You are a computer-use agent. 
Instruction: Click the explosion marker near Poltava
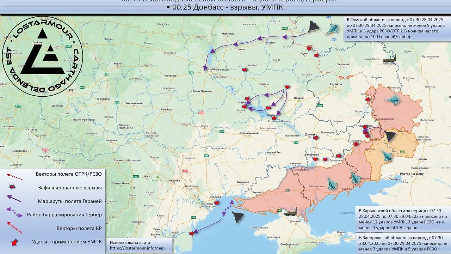click(x=287, y=87)
